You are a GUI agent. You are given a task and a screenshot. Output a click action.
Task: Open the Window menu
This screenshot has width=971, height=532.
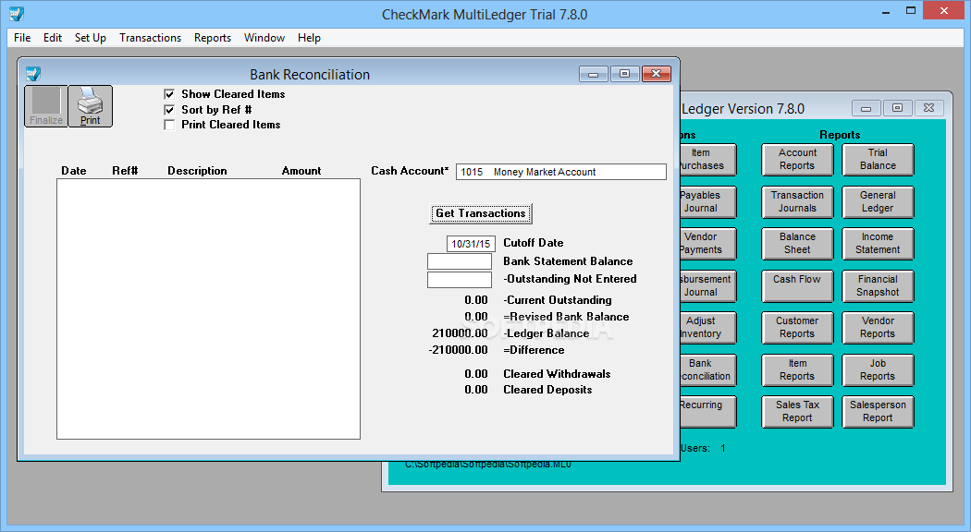[x=264, y=38]
